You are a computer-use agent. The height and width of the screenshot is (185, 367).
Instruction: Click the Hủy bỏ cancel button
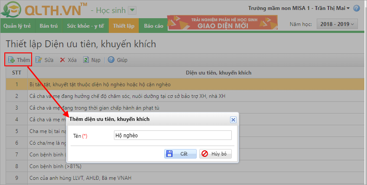point(215,154)
